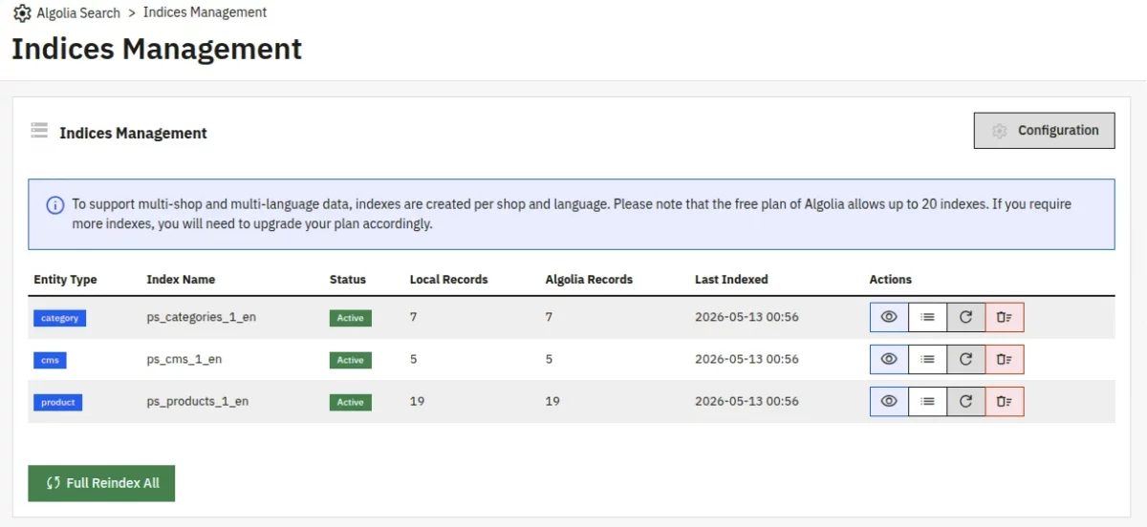Click the Entity Type column header
Image resolution: width=1147 pixels, height=527 pixels.
tap(65, 280)
